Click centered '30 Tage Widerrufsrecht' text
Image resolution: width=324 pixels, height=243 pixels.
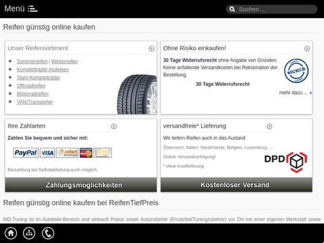223,84
